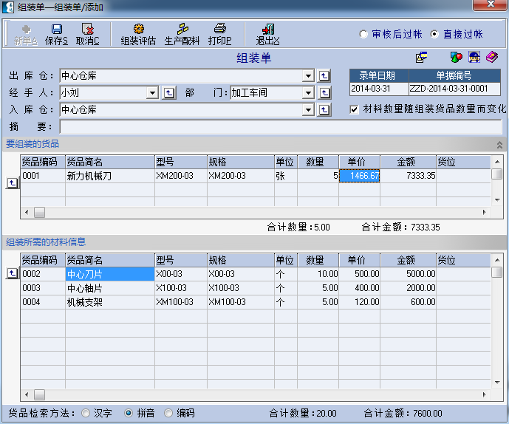Select the 审核后过帐 radio option
Viewport: 509px width, 424px height.
coord(363,34)
